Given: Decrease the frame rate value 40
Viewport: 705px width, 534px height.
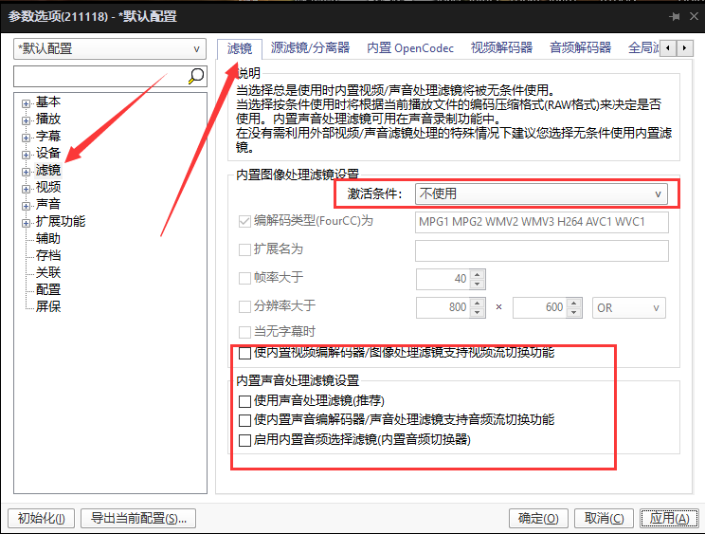Looking at the screenshot, I should click(478, 284).
